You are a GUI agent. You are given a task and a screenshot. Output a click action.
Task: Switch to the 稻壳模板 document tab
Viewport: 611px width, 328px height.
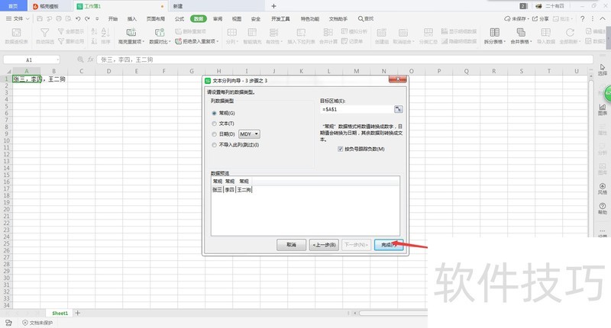point(49,6)
